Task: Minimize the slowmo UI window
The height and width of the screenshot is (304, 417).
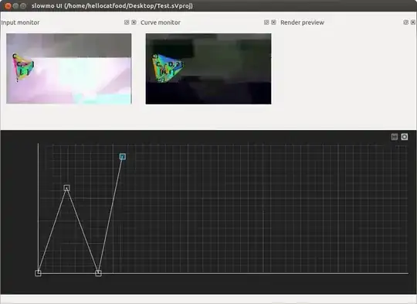Action: coord(15,5)
